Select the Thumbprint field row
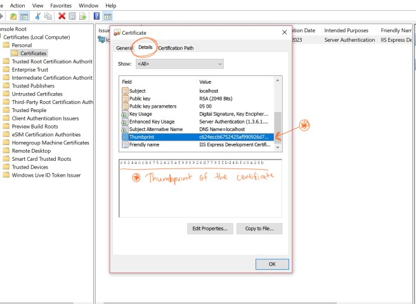 (197, 137)
